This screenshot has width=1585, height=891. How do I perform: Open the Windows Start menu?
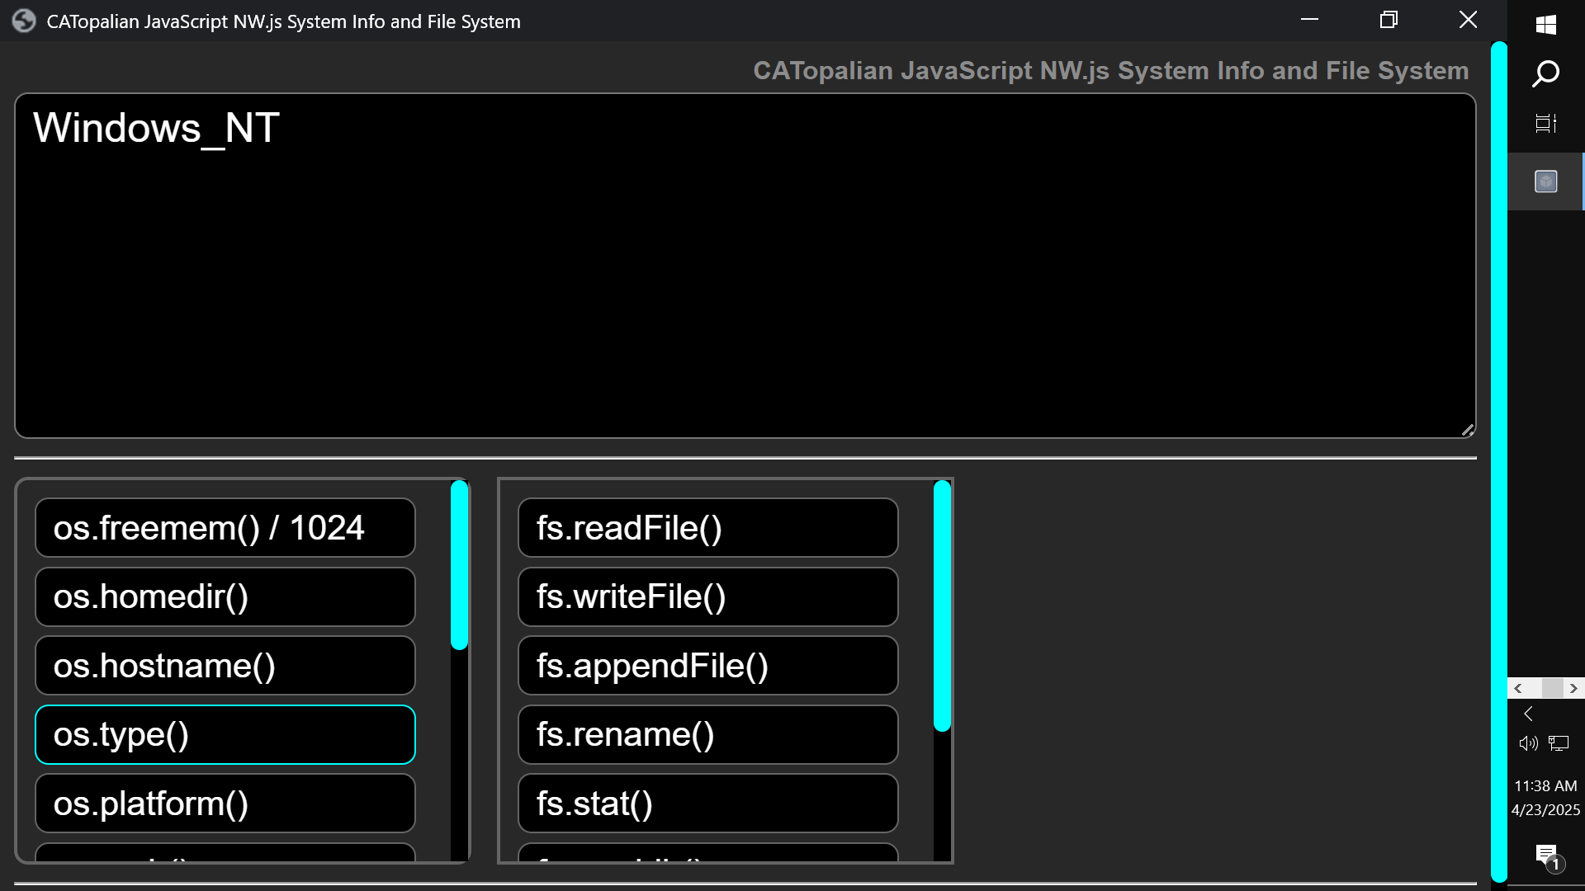[1545, 25]
